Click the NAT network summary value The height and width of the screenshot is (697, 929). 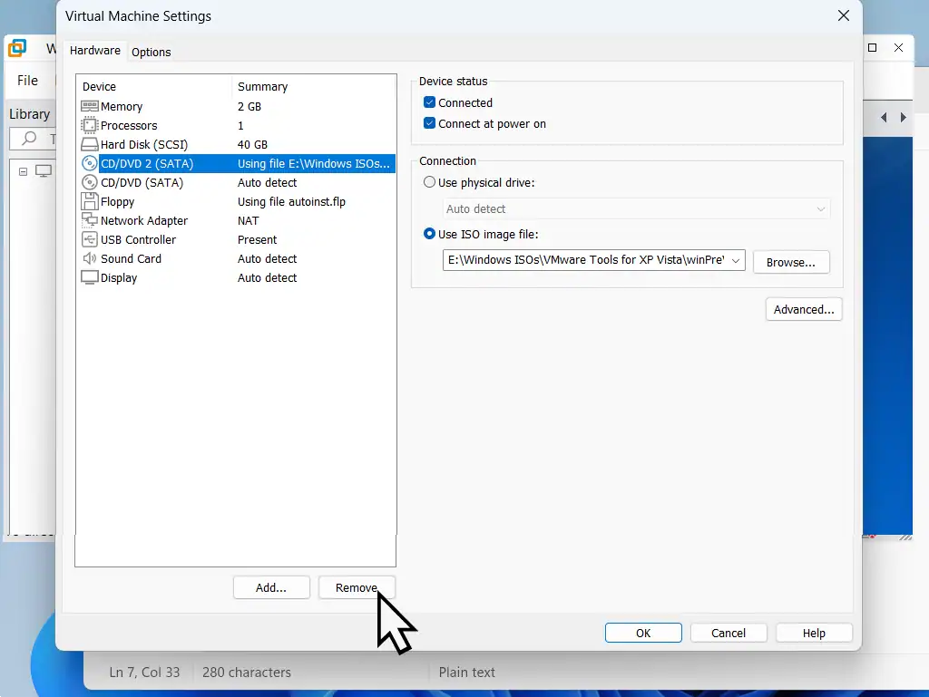pyautogui.click(x=249, y=220)
